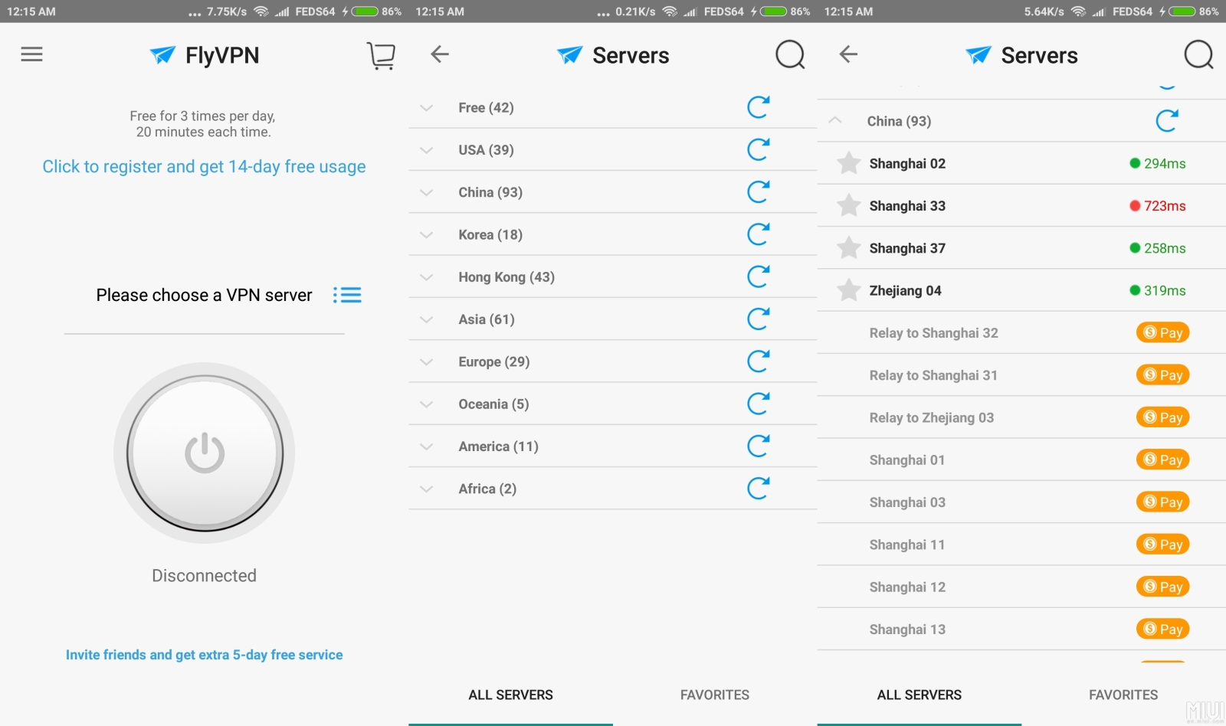1226x726 pixels.
Task: Refresh the Free (42) server group
Action: click(758, 107)
